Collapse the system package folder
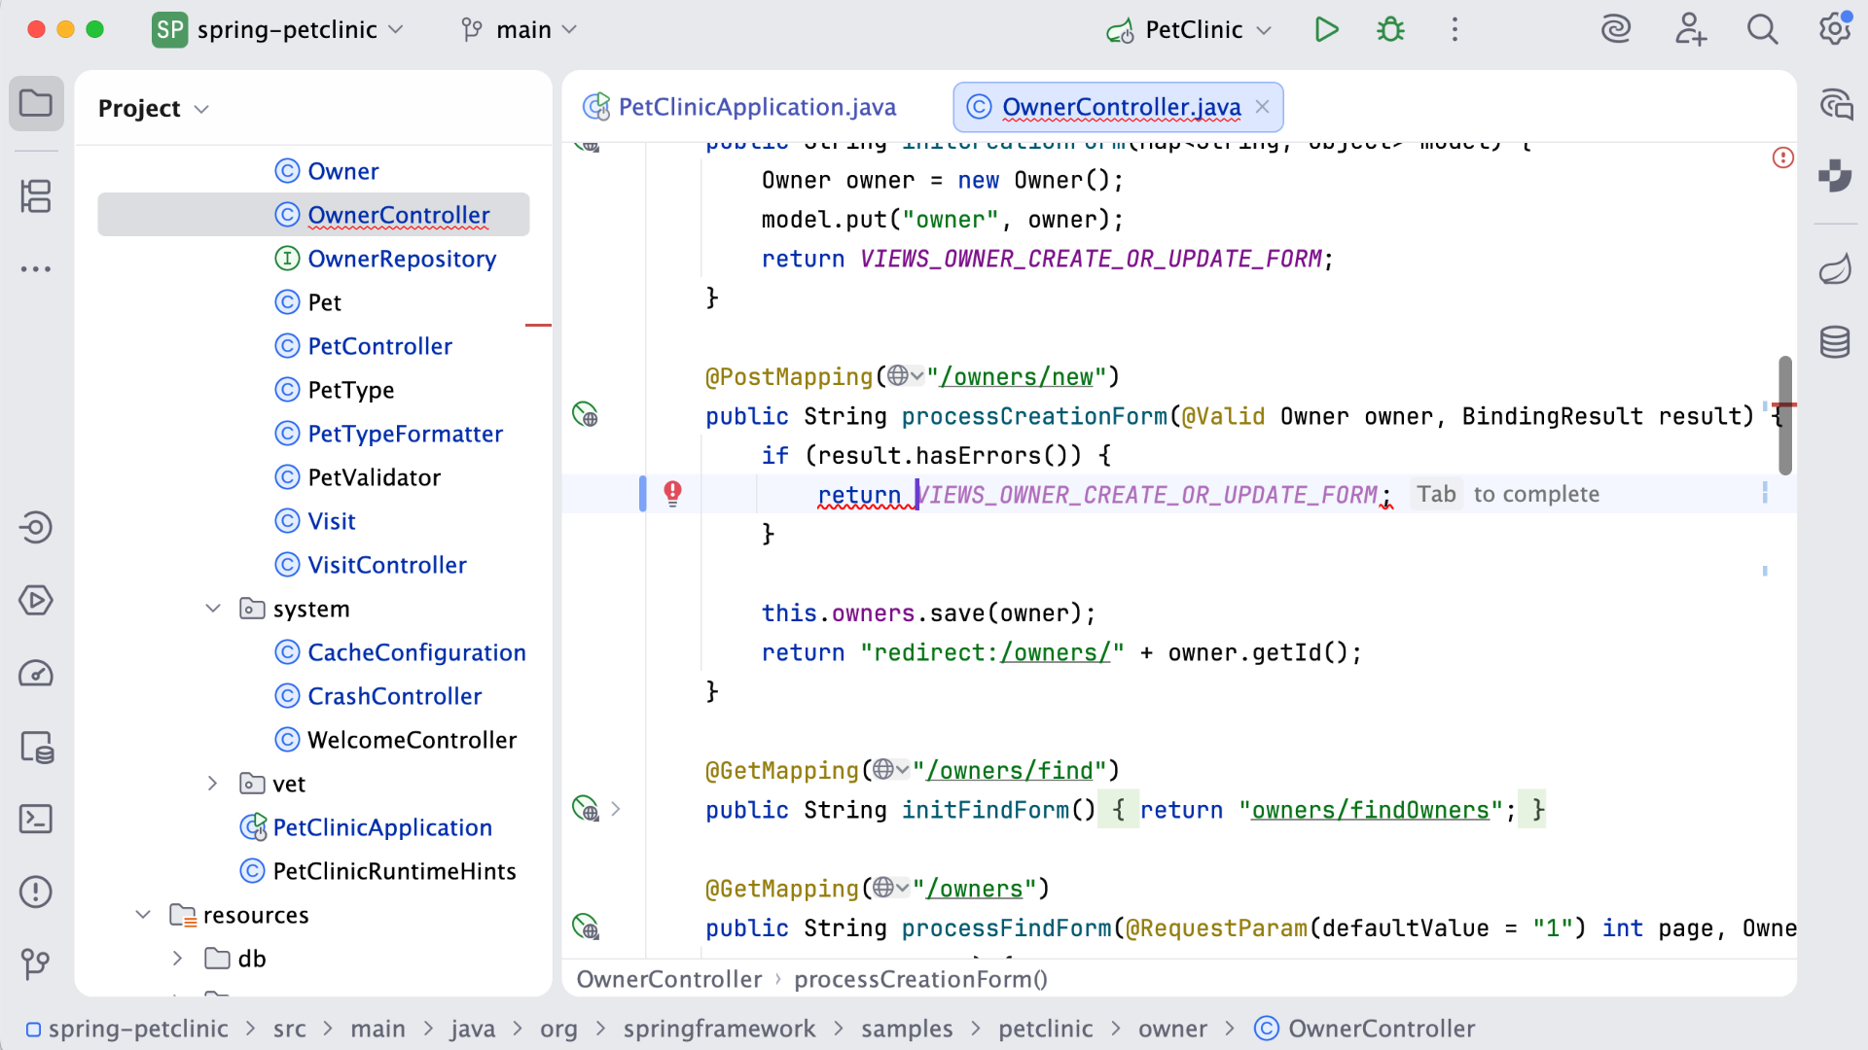Viewport: 1868px width, 1050px height. pos(213,609)
